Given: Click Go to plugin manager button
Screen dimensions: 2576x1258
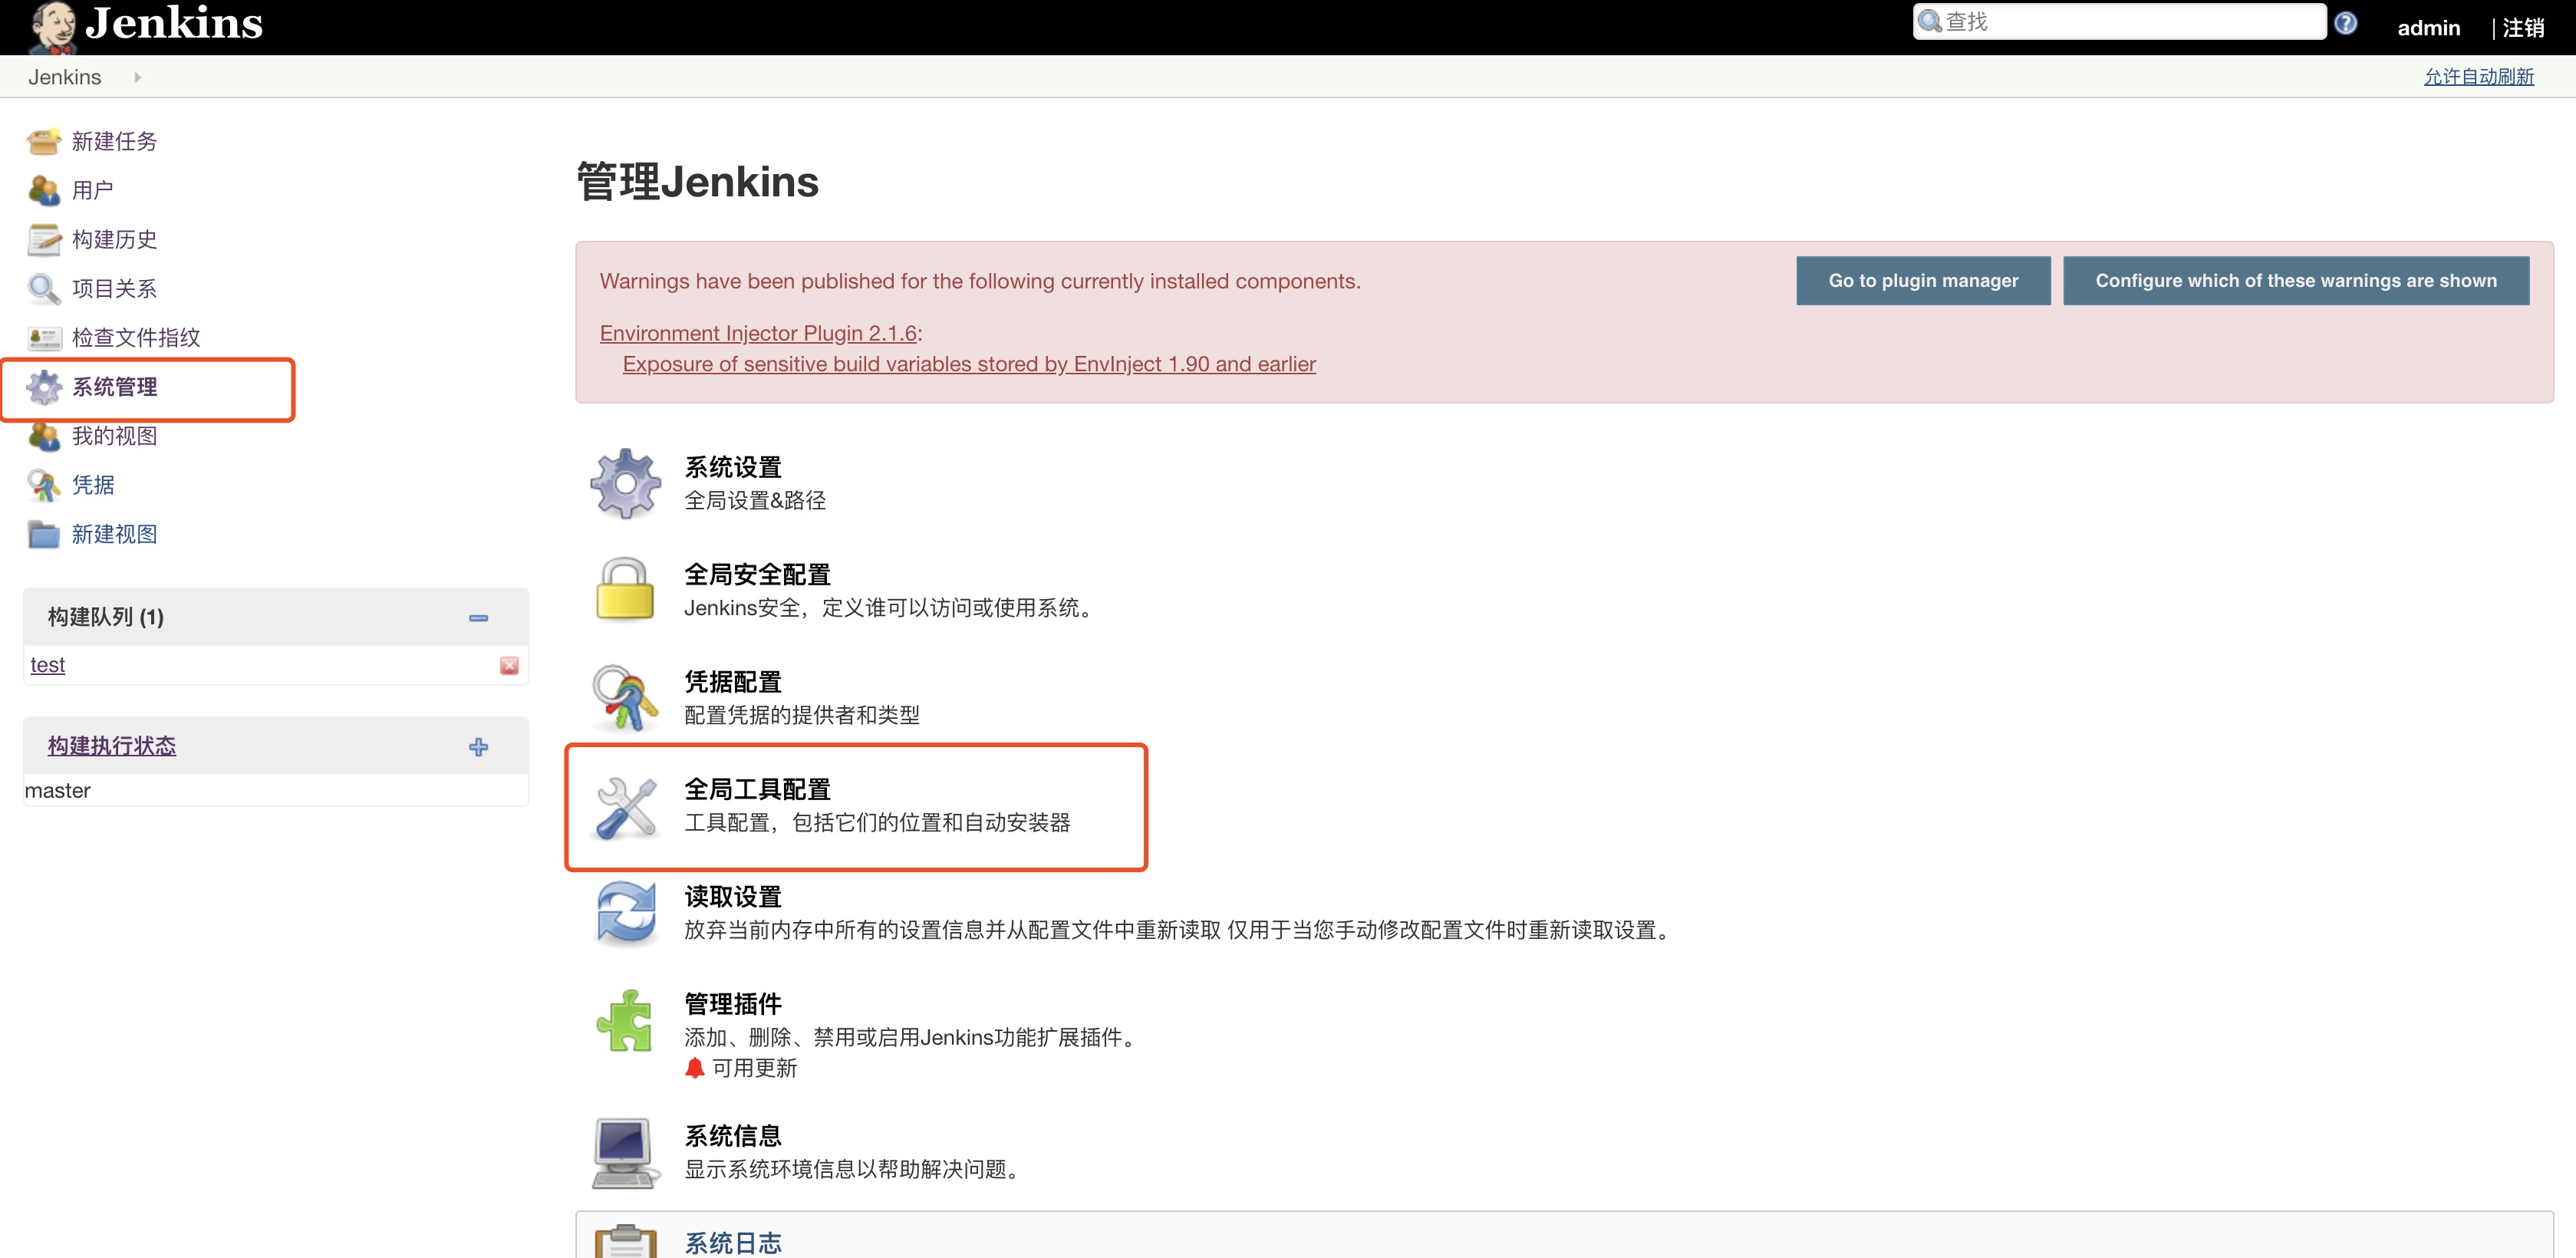Looking at the screenshot, I should (1923, 281).
